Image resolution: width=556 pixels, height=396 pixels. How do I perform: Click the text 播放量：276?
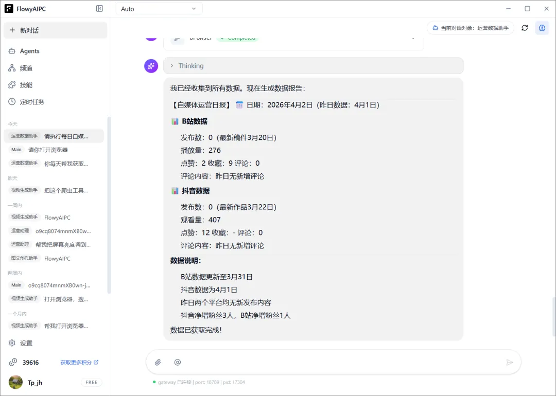click(x=201, y=150)
